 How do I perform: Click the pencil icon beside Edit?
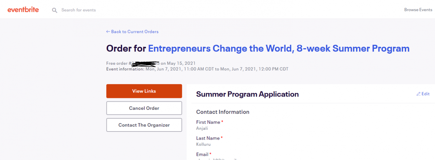pyautogui.click(x=418, y=94)
